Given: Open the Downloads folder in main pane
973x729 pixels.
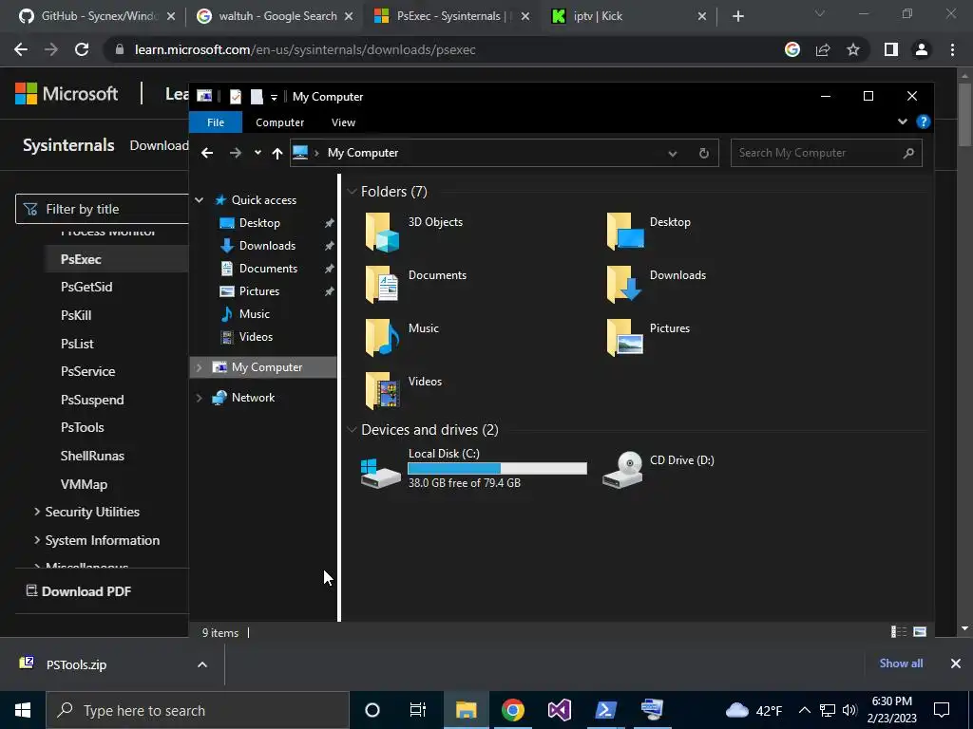Looking at the screenshot, I should [x=657, y=285].
